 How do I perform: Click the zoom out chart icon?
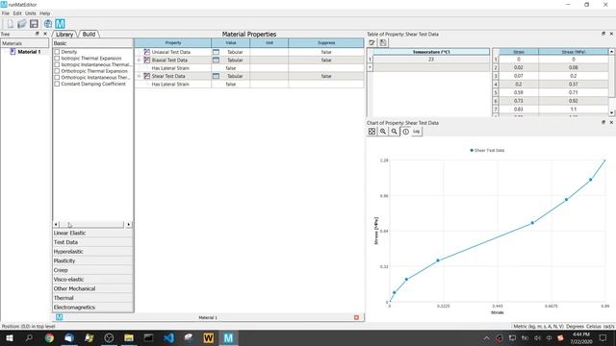[x=394, y=132]
